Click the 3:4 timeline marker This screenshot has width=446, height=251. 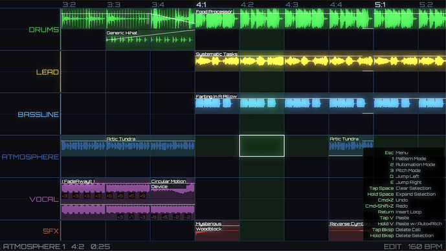[x=158, y=5]
